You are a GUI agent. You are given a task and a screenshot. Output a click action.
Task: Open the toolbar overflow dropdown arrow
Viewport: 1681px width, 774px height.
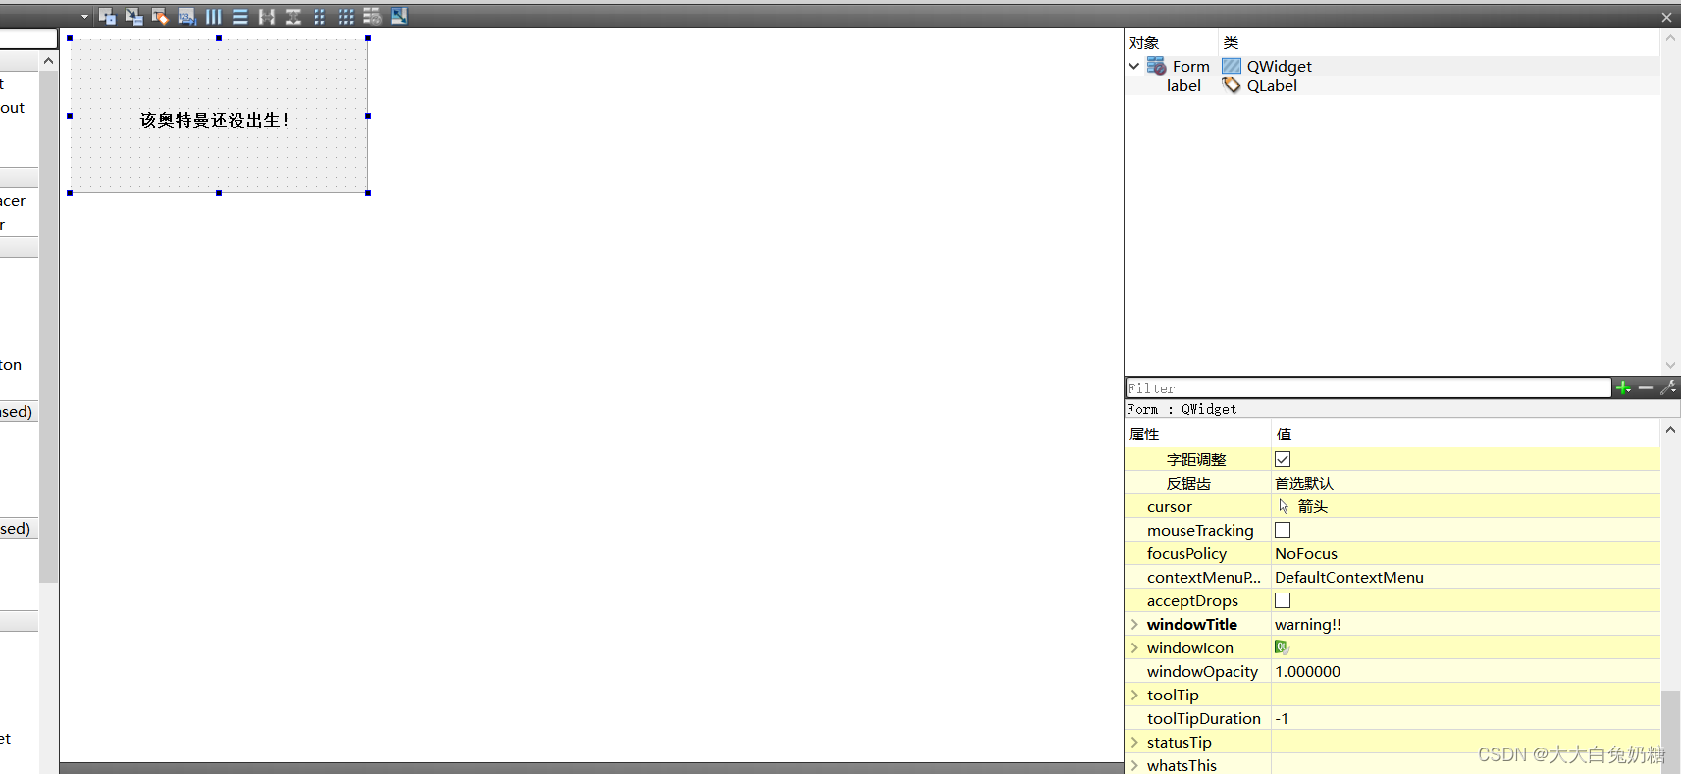(x=84, y=16)
